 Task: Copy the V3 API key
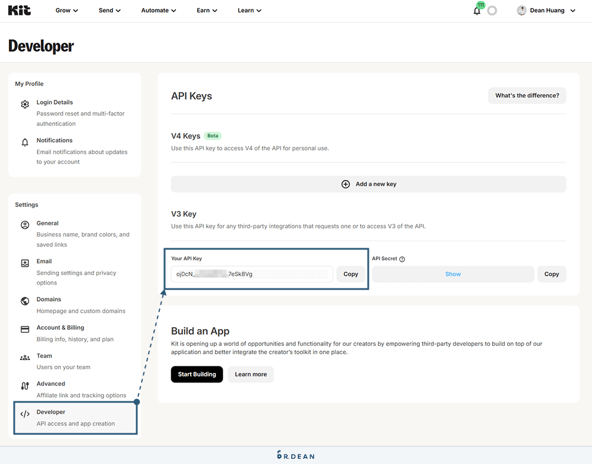350,274
